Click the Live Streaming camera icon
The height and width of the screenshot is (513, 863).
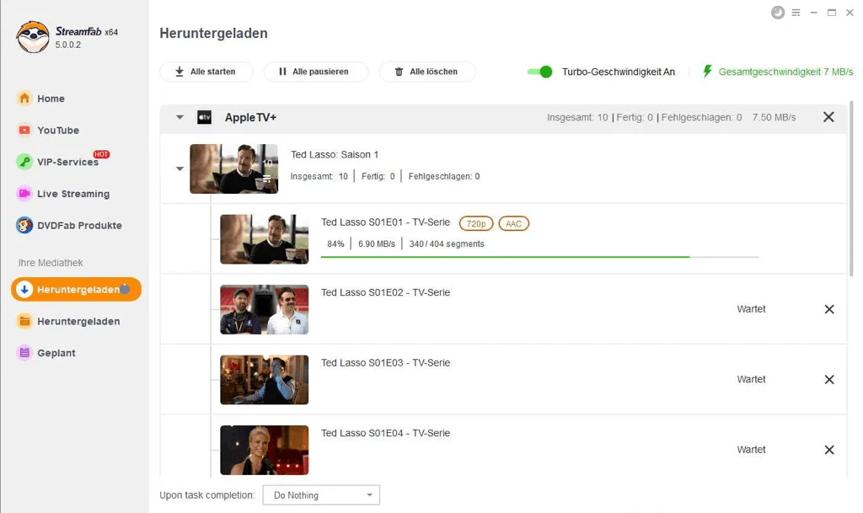pyautogui.click(x=24, y=194)
